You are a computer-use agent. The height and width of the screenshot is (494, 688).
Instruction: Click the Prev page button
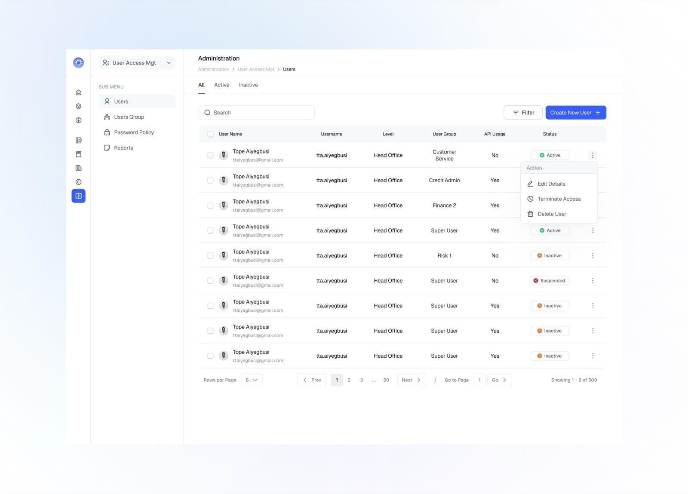(312, 380)
